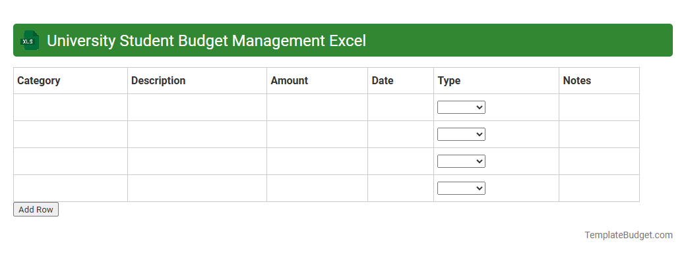This screenshot has width=686, height=254.
Task: Click fourth row Notes cell
Action: pyautogui.click(x=600, y=189)
